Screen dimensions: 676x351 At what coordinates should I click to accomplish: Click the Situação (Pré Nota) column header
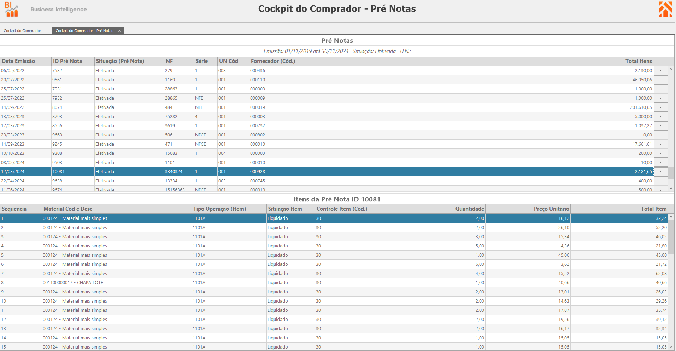coord(129,61)
